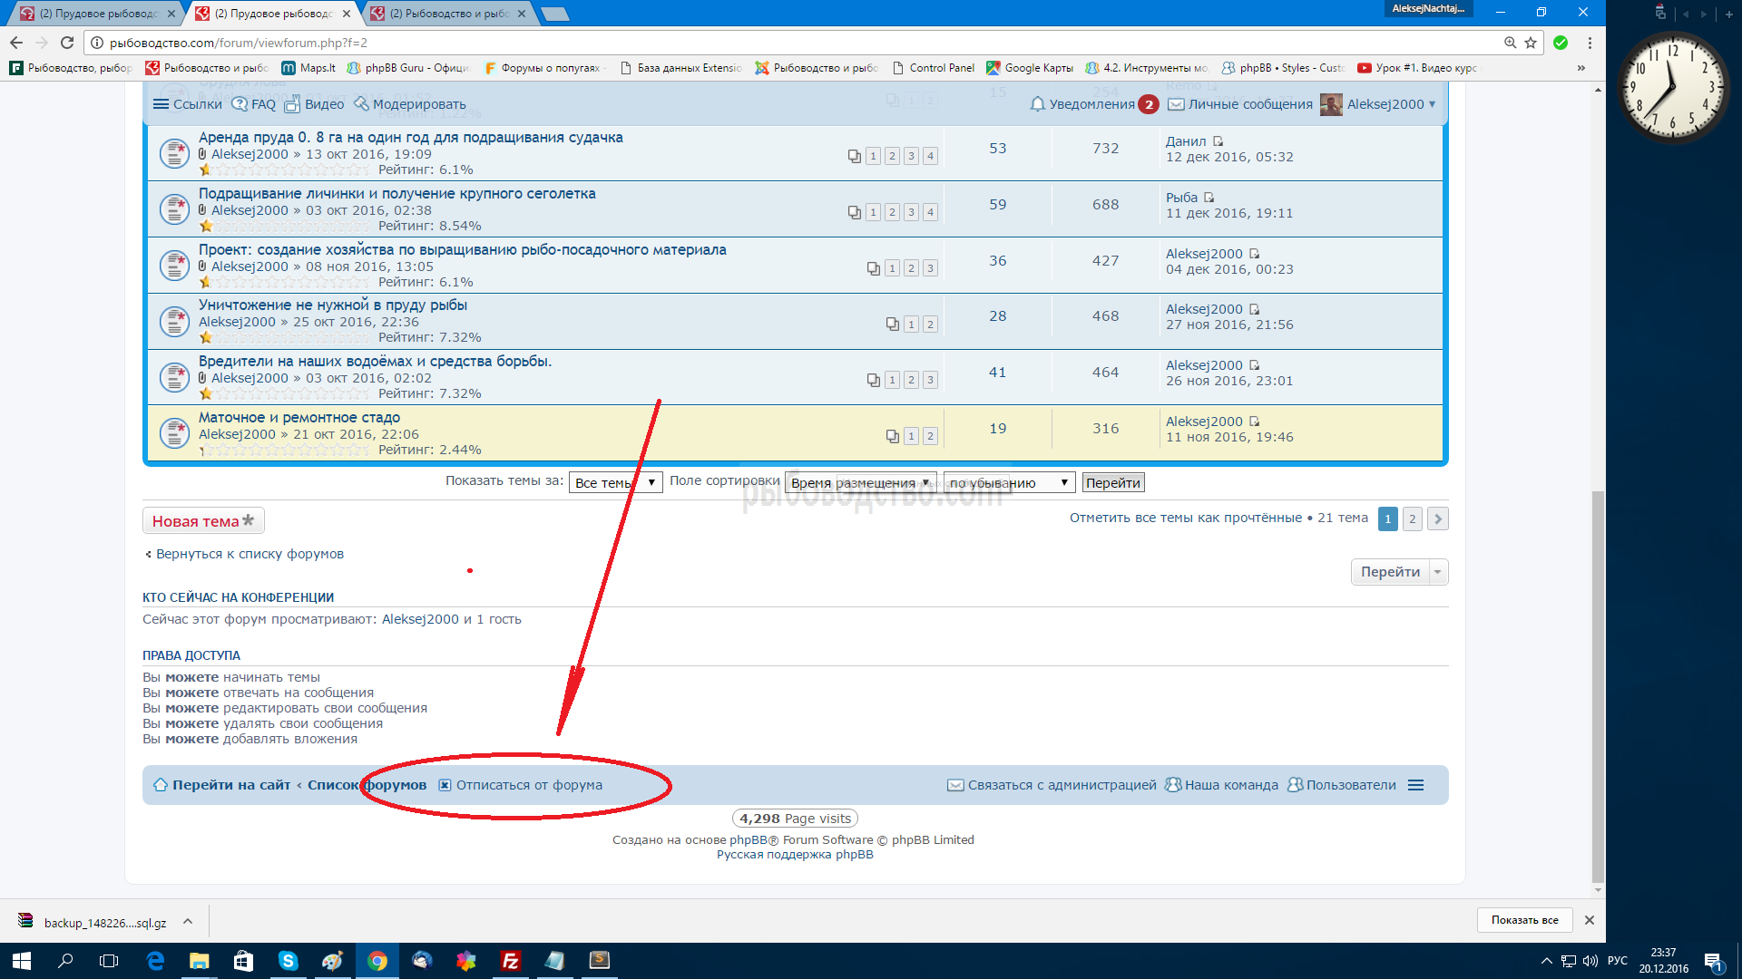
Task: Close the downloads bar
Action: [1590, 920]
